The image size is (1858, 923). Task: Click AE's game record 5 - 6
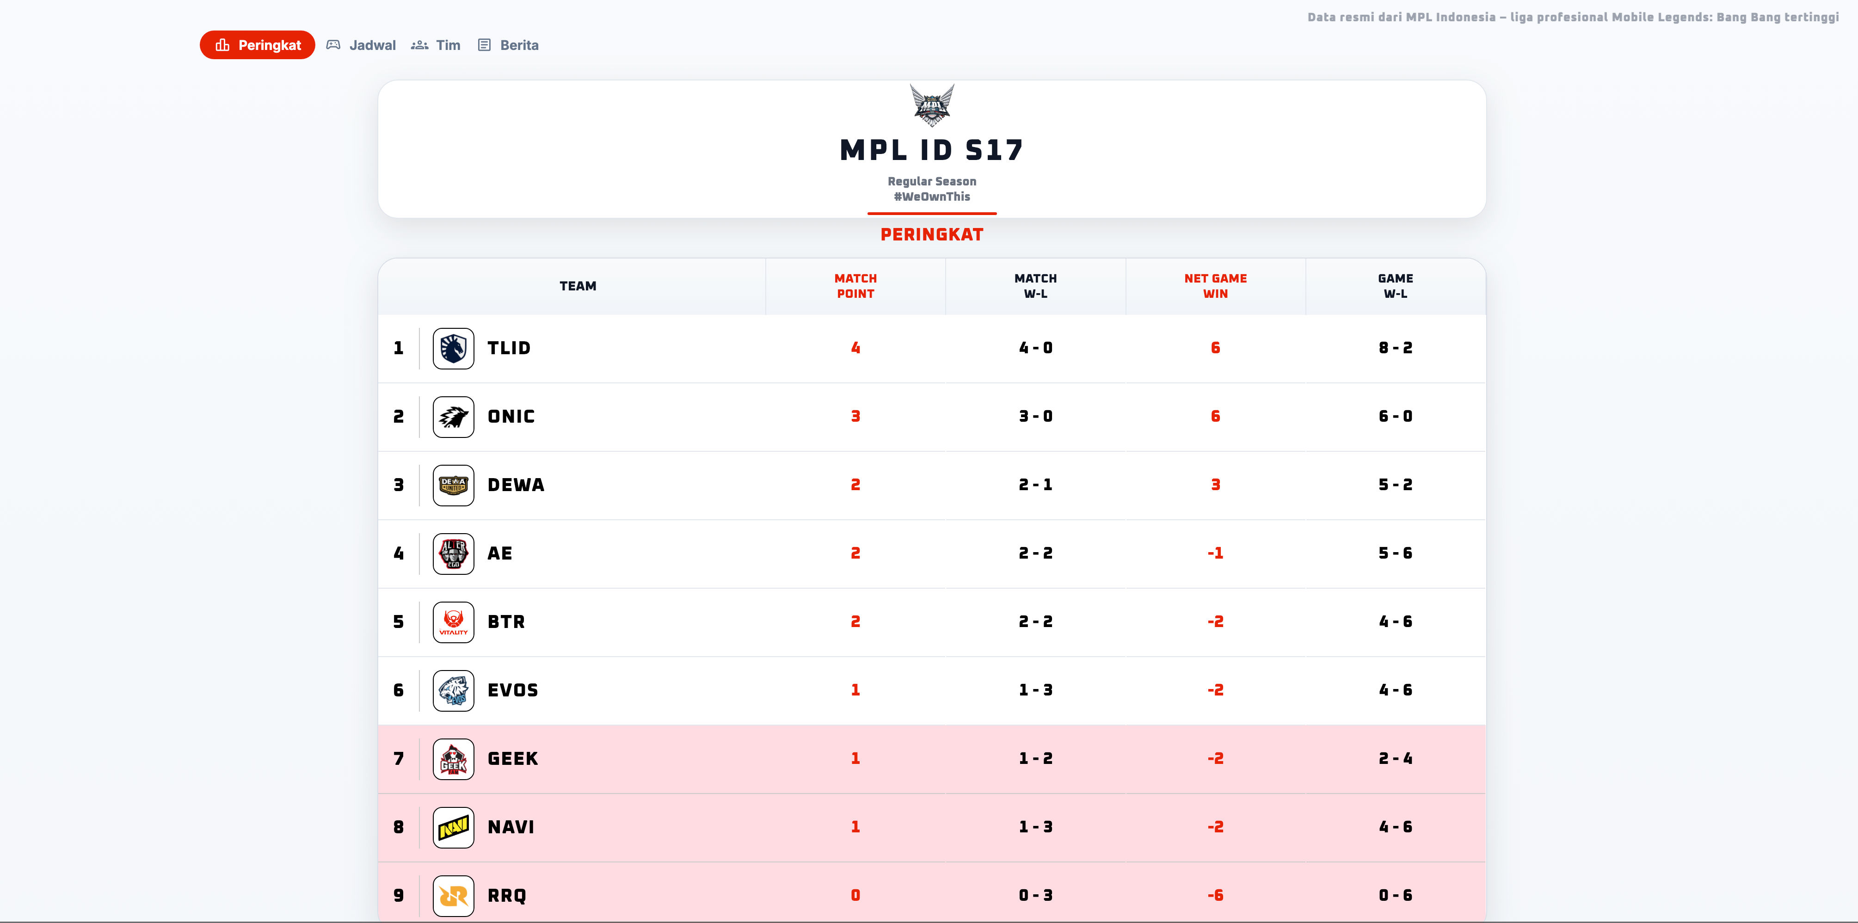pos(1396,554)
